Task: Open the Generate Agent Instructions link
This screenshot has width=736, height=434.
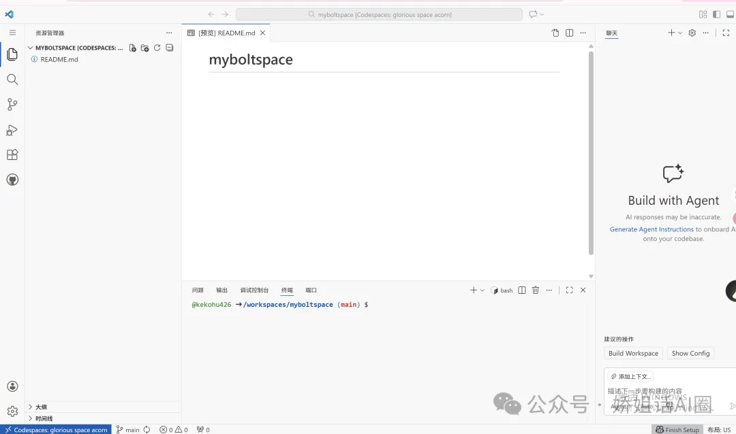Action: pos(651,229)
